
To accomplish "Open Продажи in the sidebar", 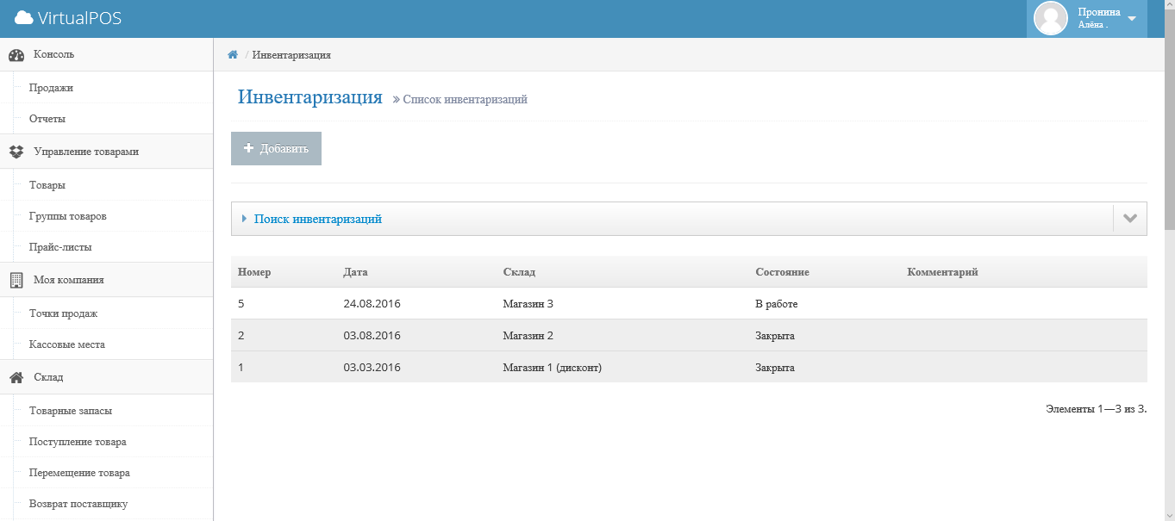I will (51, 88).
